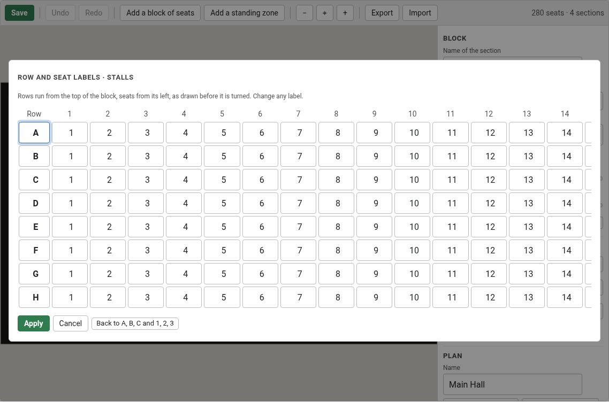Edit the row label field H
609x402 pixels.
[34, 297]
